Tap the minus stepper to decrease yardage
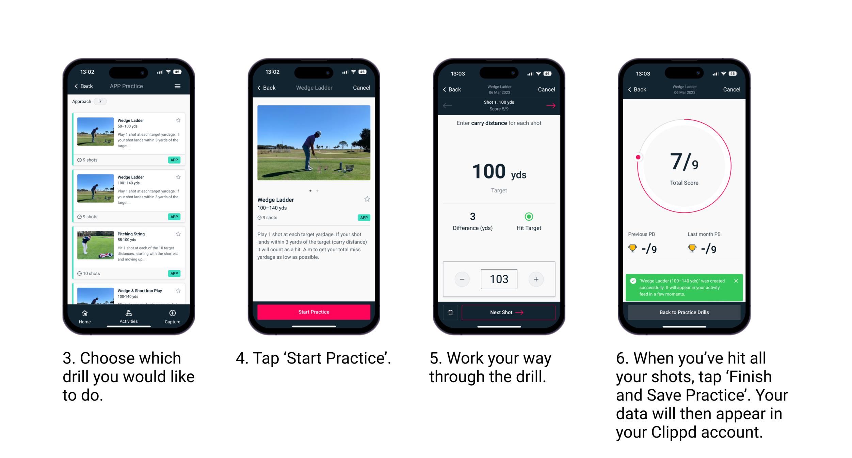852x458 pixels. (x=462, y=278)
